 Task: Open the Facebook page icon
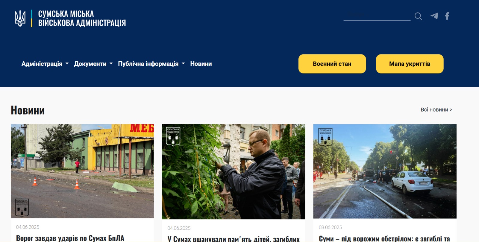(x=447, y=16)
